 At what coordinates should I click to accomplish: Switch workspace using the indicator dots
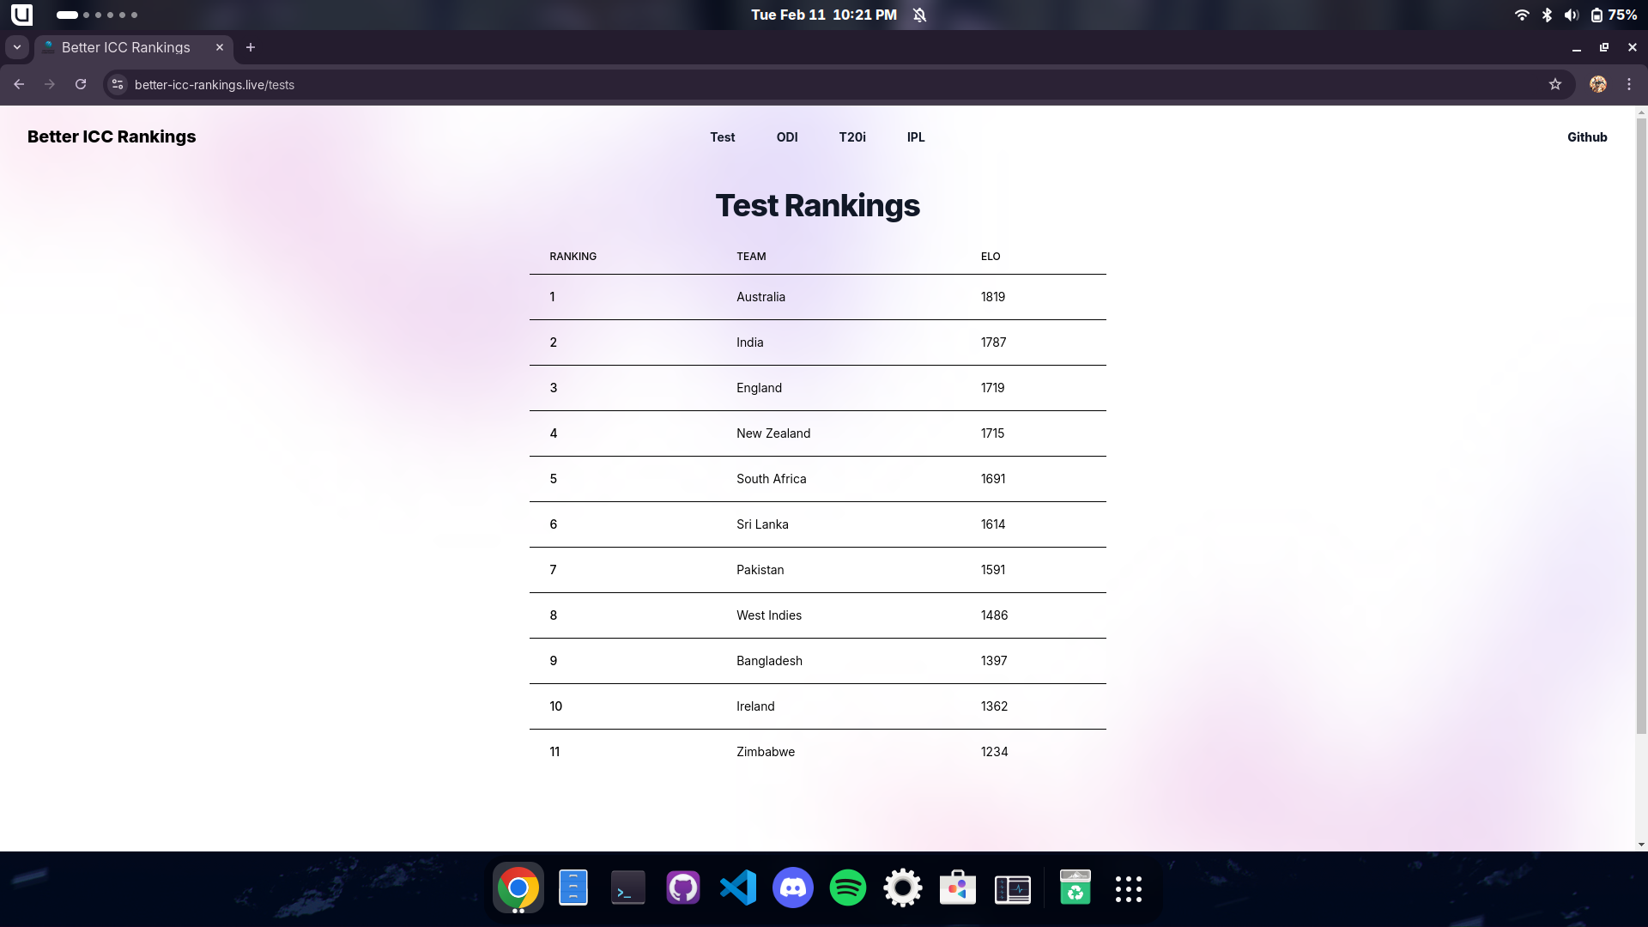(x=96, y=15)
